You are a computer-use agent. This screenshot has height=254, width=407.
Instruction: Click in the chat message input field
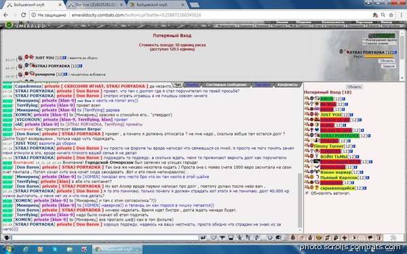[x=104, y=237]
